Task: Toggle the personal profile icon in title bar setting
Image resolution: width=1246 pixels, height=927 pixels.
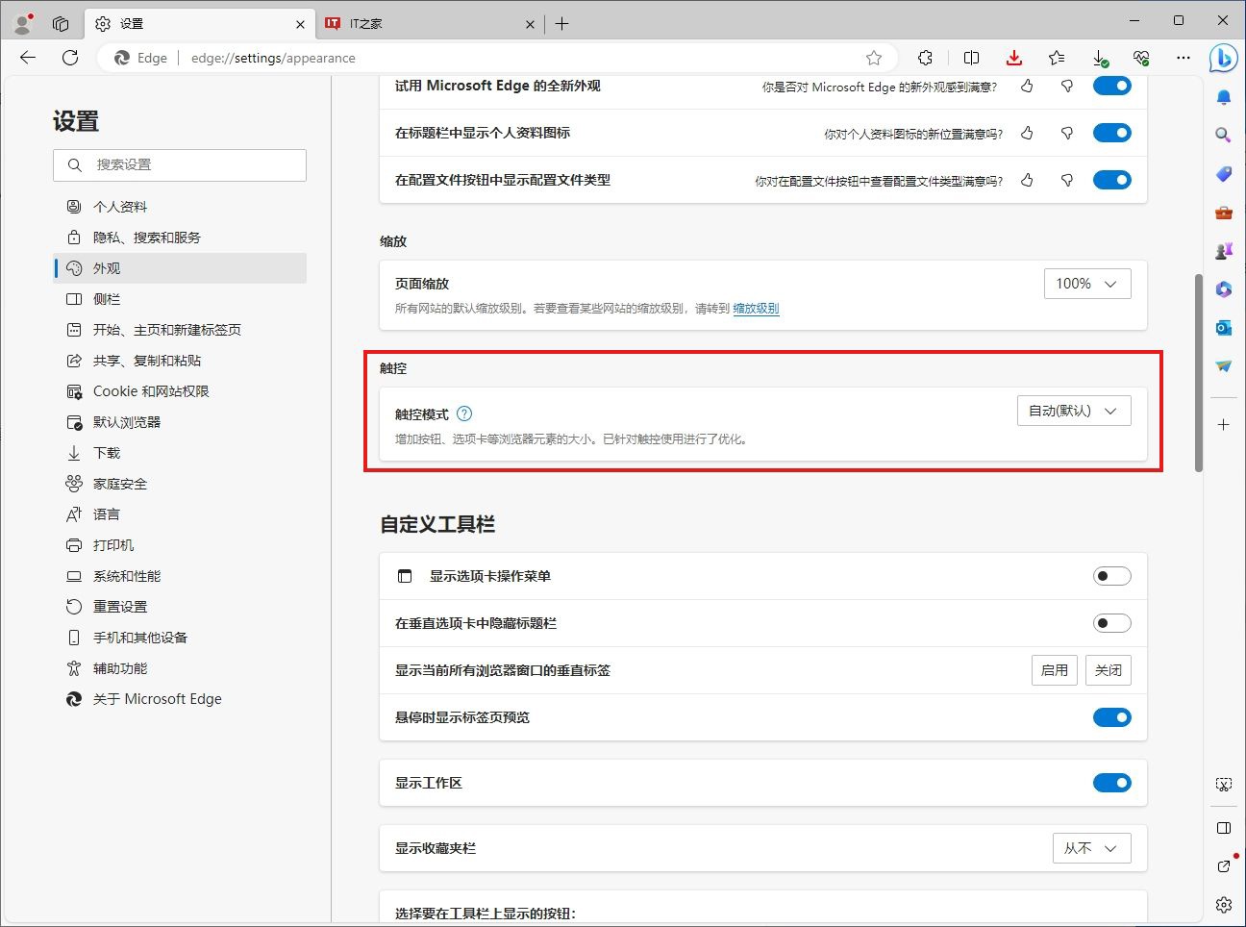Action: pos(1112,133)
